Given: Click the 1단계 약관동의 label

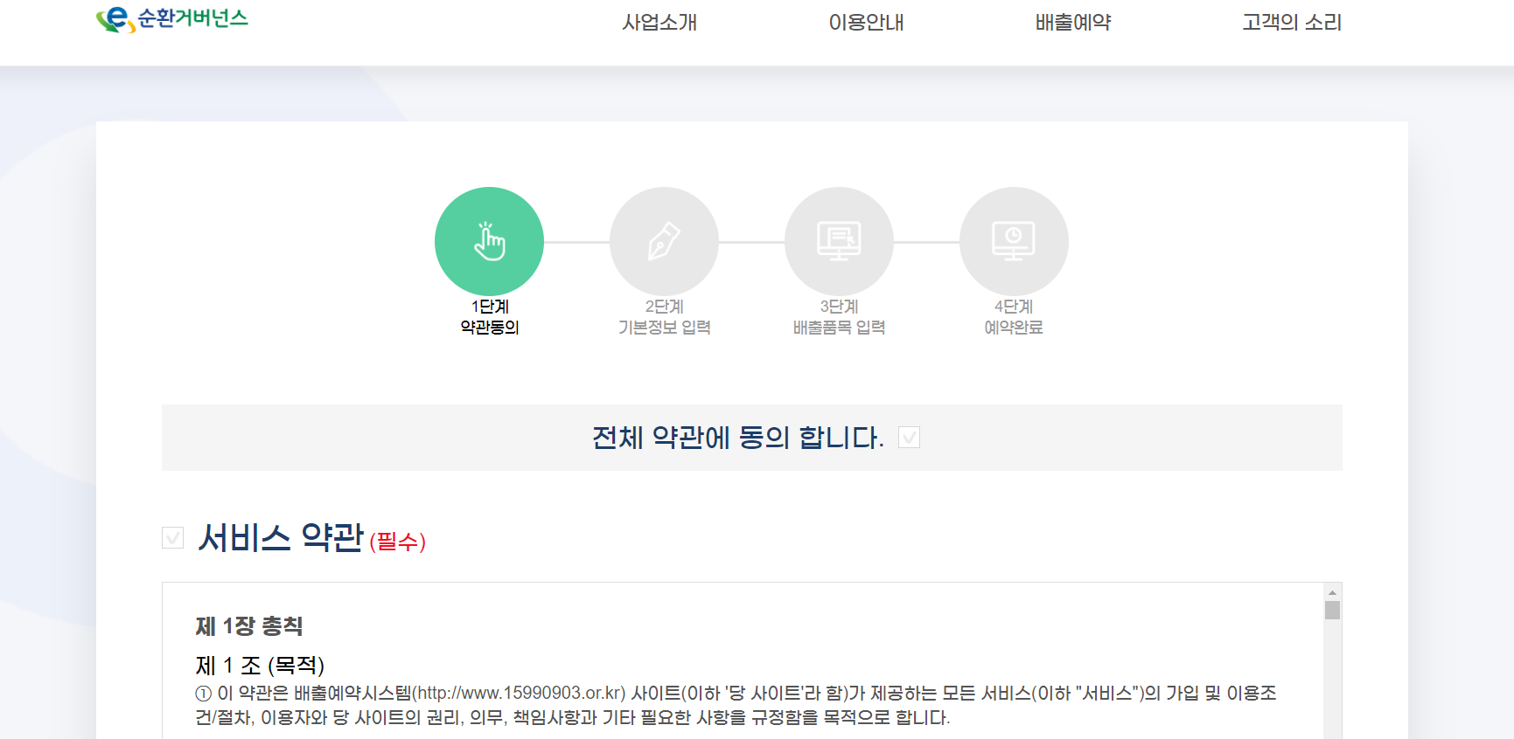Looking at the screenshot, I should pyautogui.click(x=490, y=317).
